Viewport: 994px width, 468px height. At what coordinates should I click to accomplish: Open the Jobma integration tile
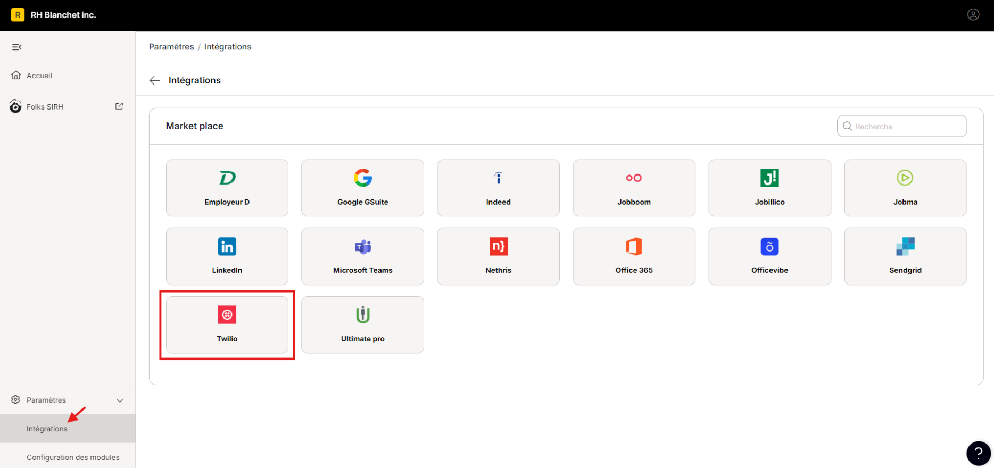pos(905,188)
